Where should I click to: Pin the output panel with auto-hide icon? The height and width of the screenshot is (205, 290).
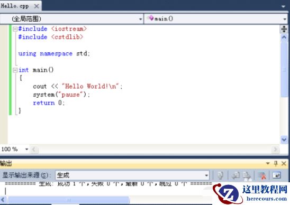(276, 163)
